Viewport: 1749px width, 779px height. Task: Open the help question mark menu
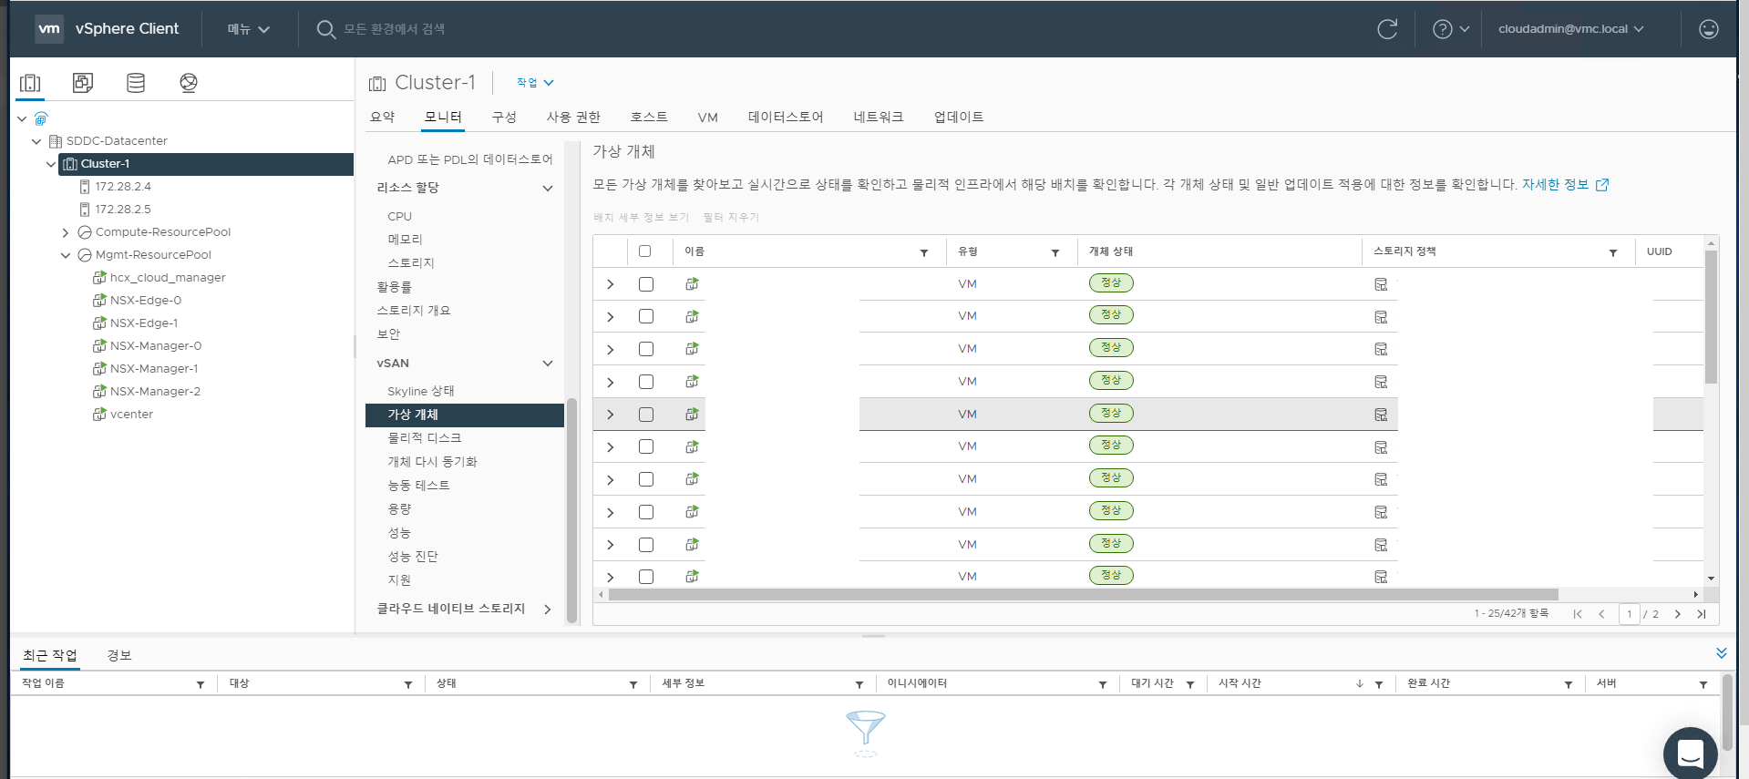pyautogui.click(x=1451, y=29)
